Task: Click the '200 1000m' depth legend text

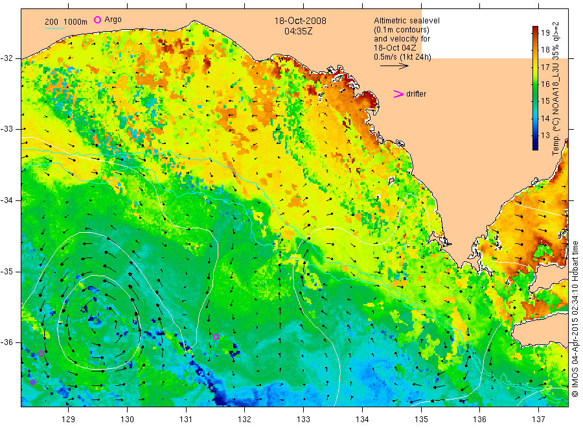Action: pos(66,22)
